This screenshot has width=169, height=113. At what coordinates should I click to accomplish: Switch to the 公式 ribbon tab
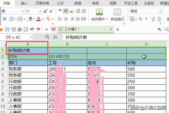(x=60, y=3)
